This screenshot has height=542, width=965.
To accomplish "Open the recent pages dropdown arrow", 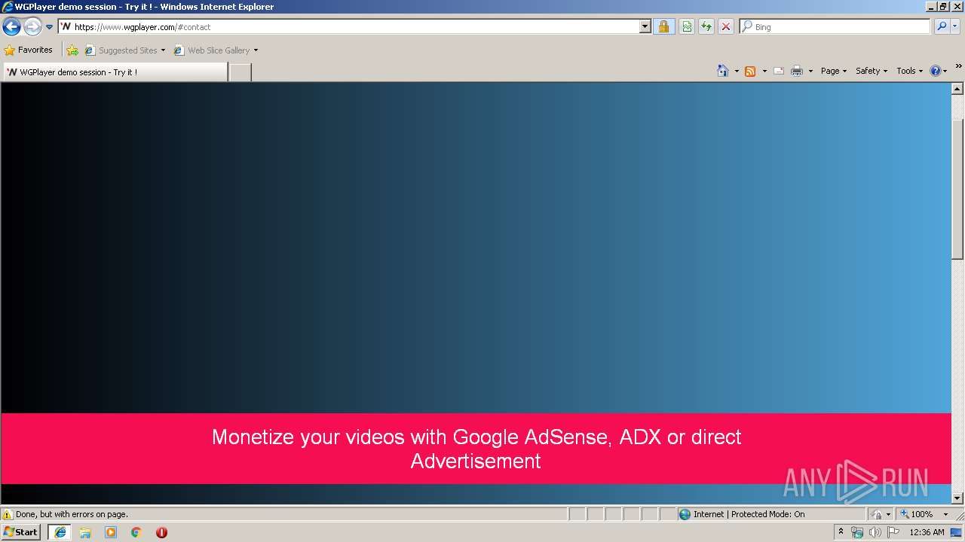I will tap(50, 27).
